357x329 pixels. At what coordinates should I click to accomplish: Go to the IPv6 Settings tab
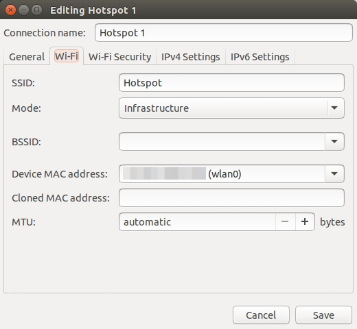tap(260, 57)
